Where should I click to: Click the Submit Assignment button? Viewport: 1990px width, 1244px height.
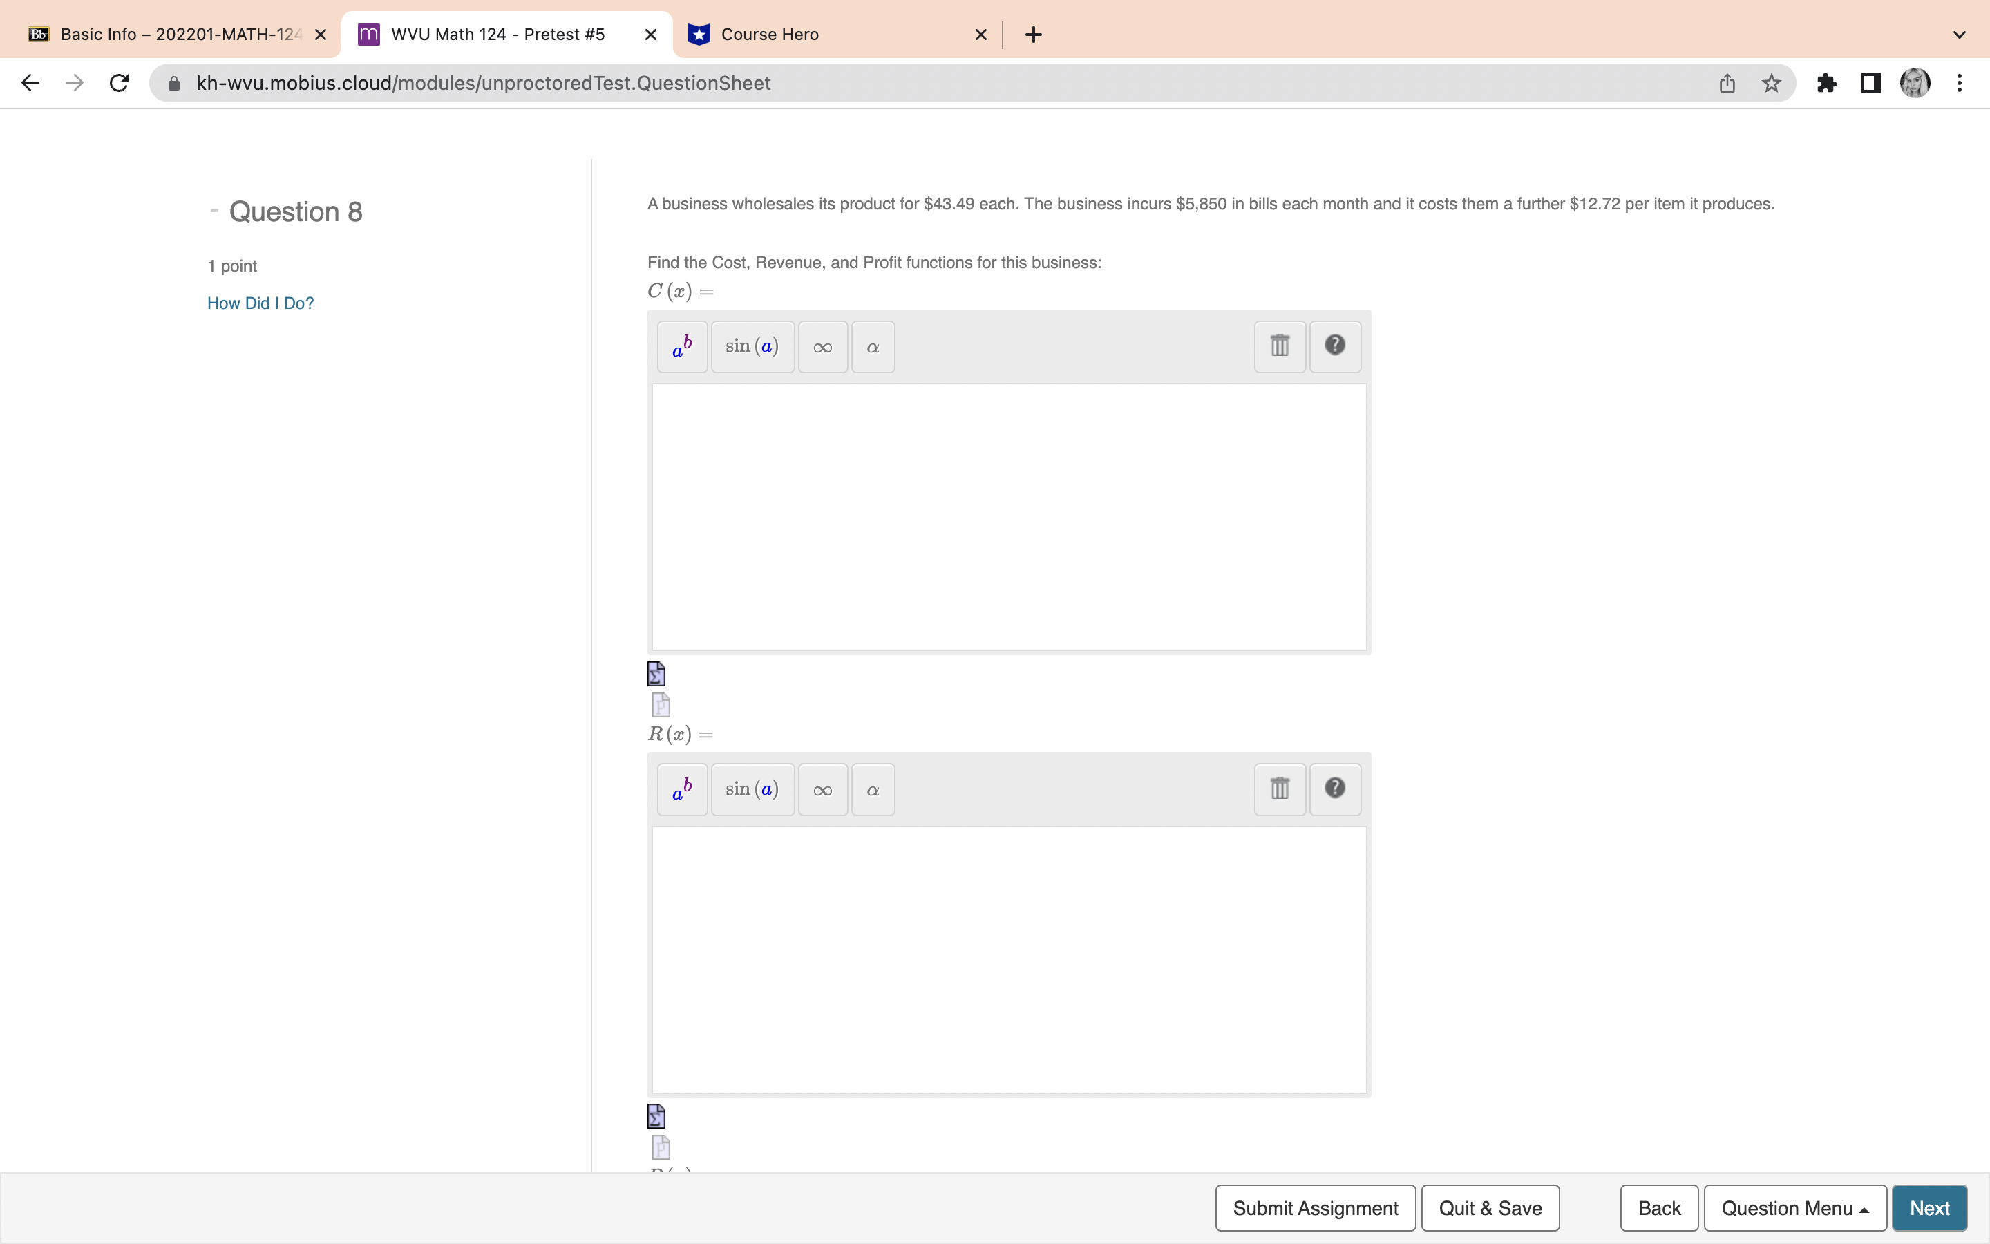[x=1315, y=1208]
